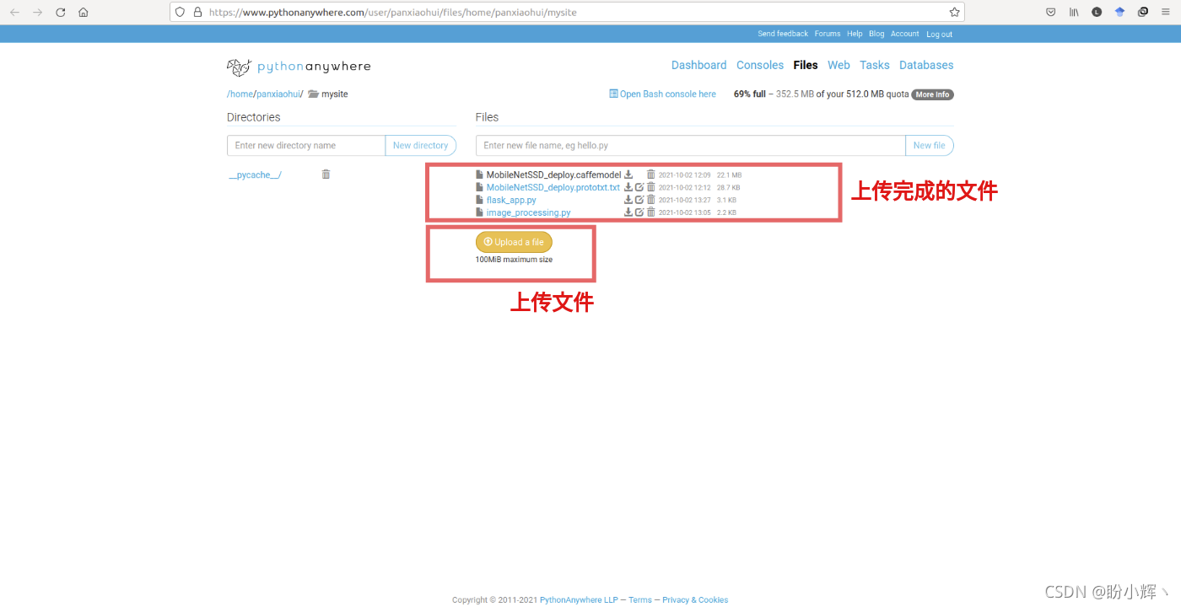Viewport: 1181px width, 607px height.
Task: Navigate to /home in breadcrumb
Action: 240,94
